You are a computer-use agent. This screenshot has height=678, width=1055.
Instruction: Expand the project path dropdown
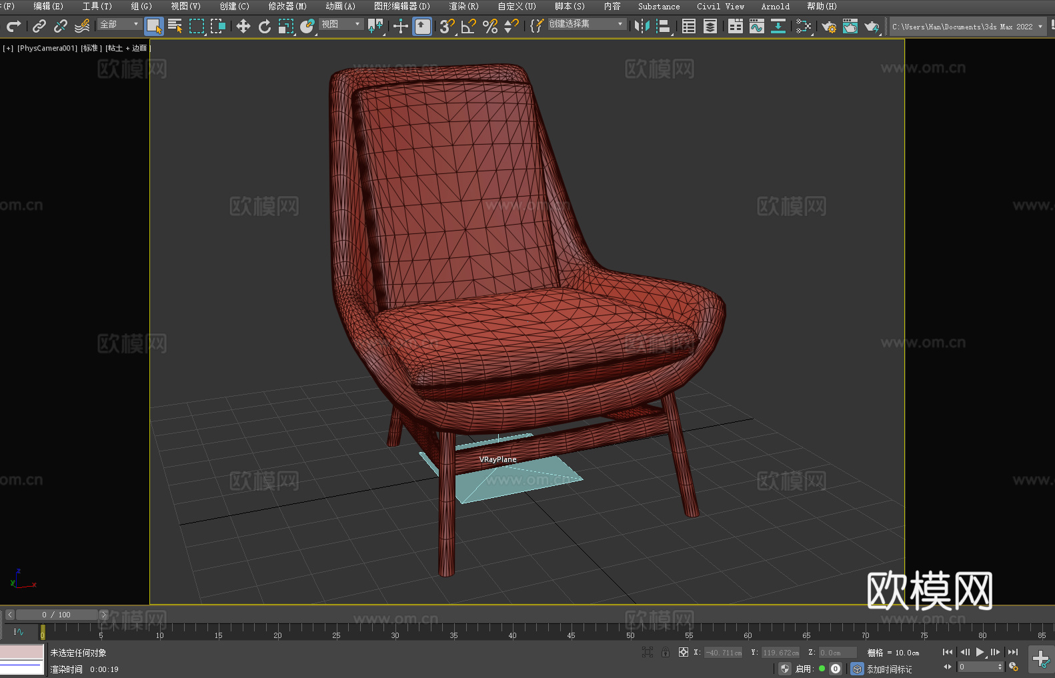tap(1040, 27)
